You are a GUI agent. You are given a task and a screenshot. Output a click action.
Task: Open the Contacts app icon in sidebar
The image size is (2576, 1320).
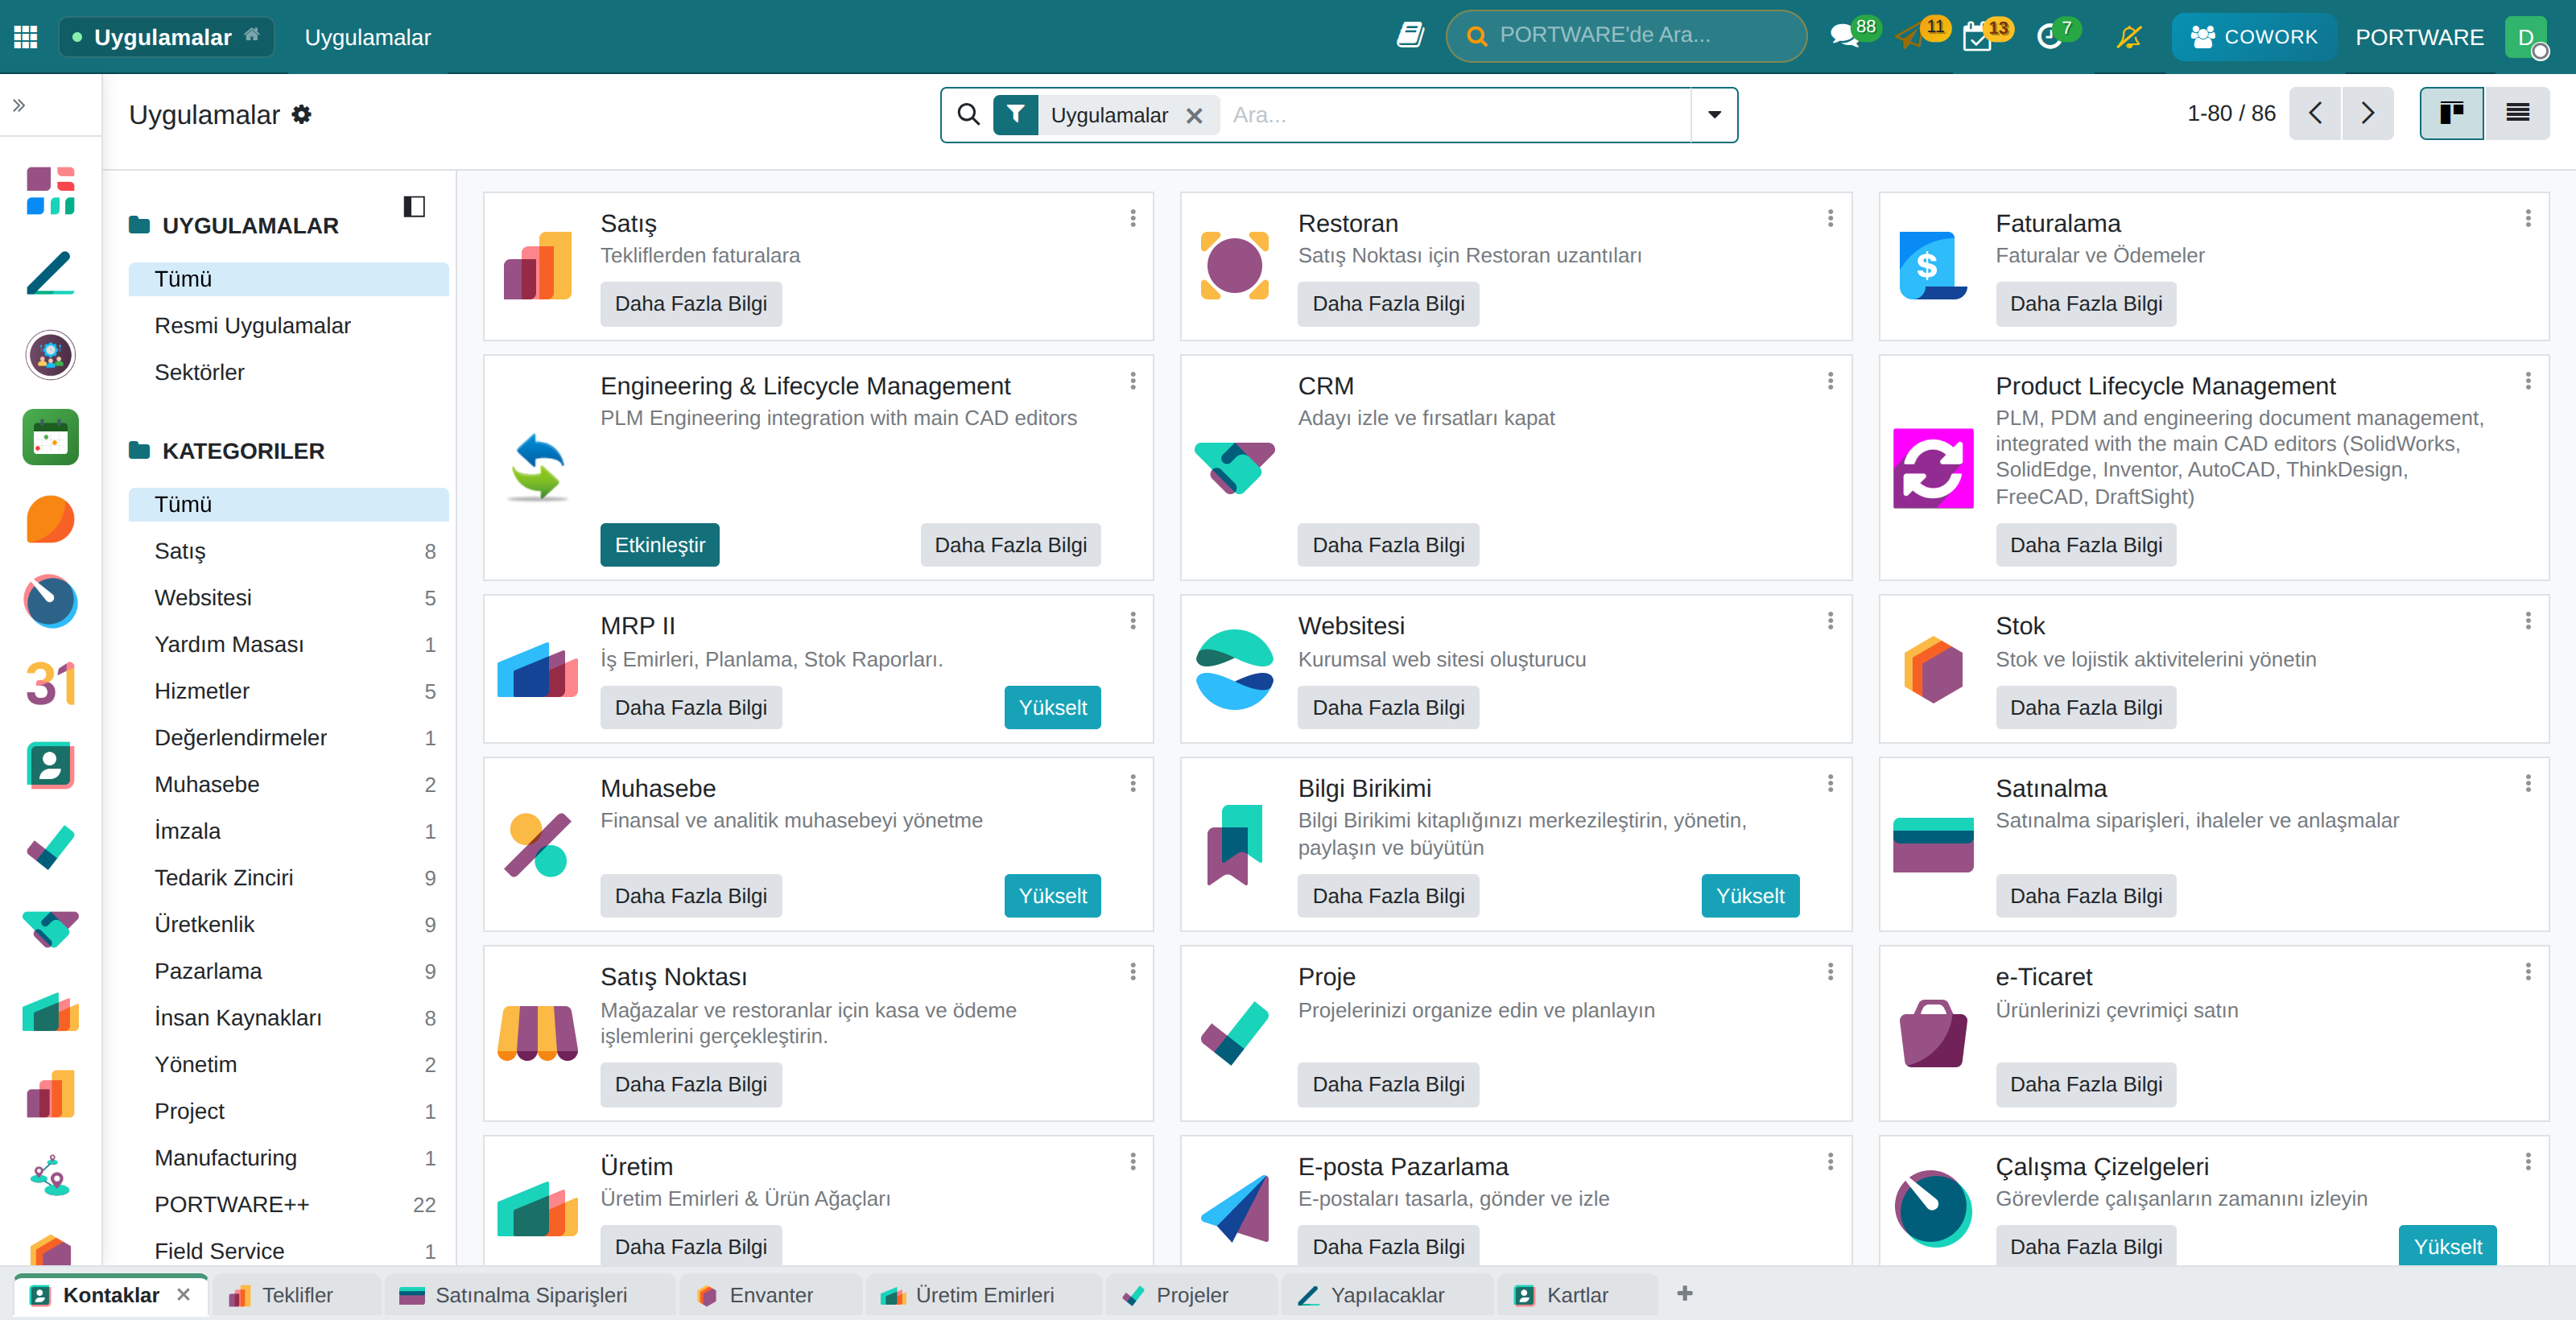click(x=50, y=765)
